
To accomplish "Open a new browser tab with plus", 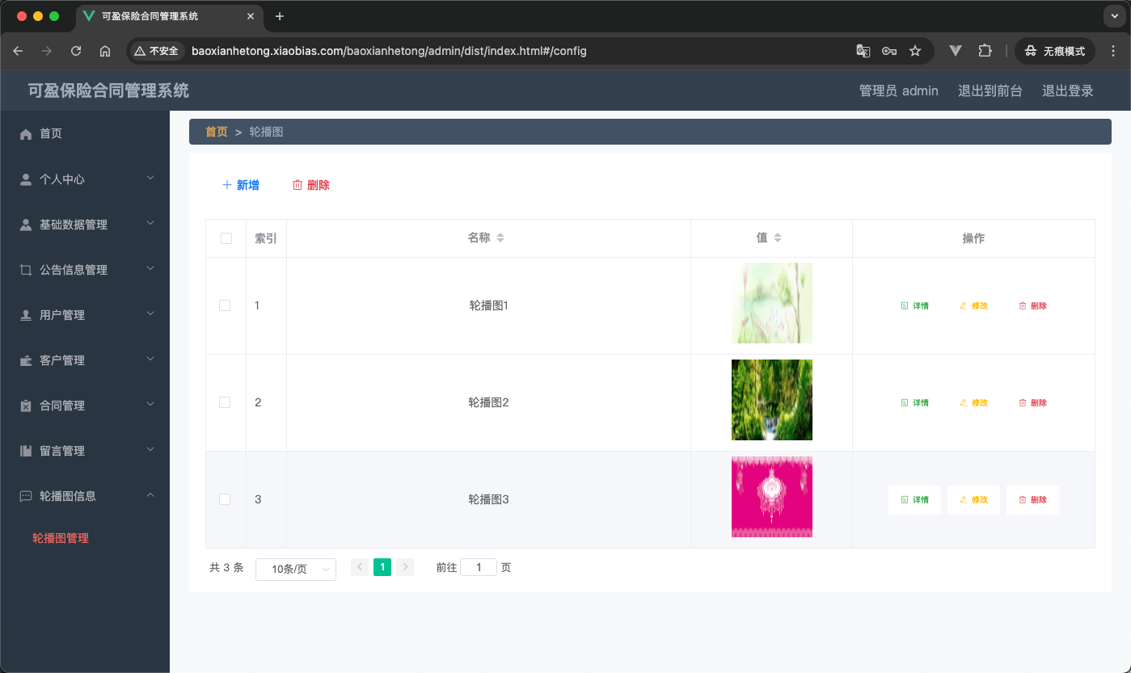I will click(280, 16).
